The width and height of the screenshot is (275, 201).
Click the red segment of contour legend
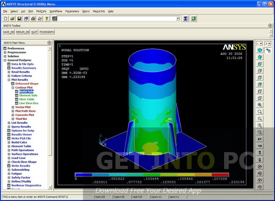(x=220, y=175)
